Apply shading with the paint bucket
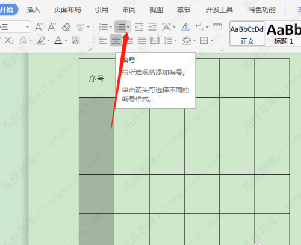 click(x=187, y=40)
